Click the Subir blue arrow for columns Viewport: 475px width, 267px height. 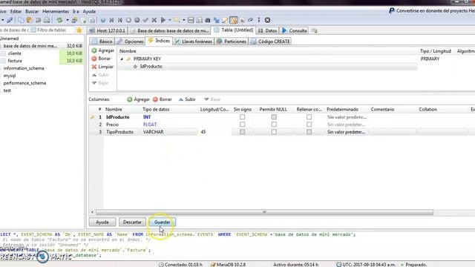pyautogui.click(x=181, y=99)
